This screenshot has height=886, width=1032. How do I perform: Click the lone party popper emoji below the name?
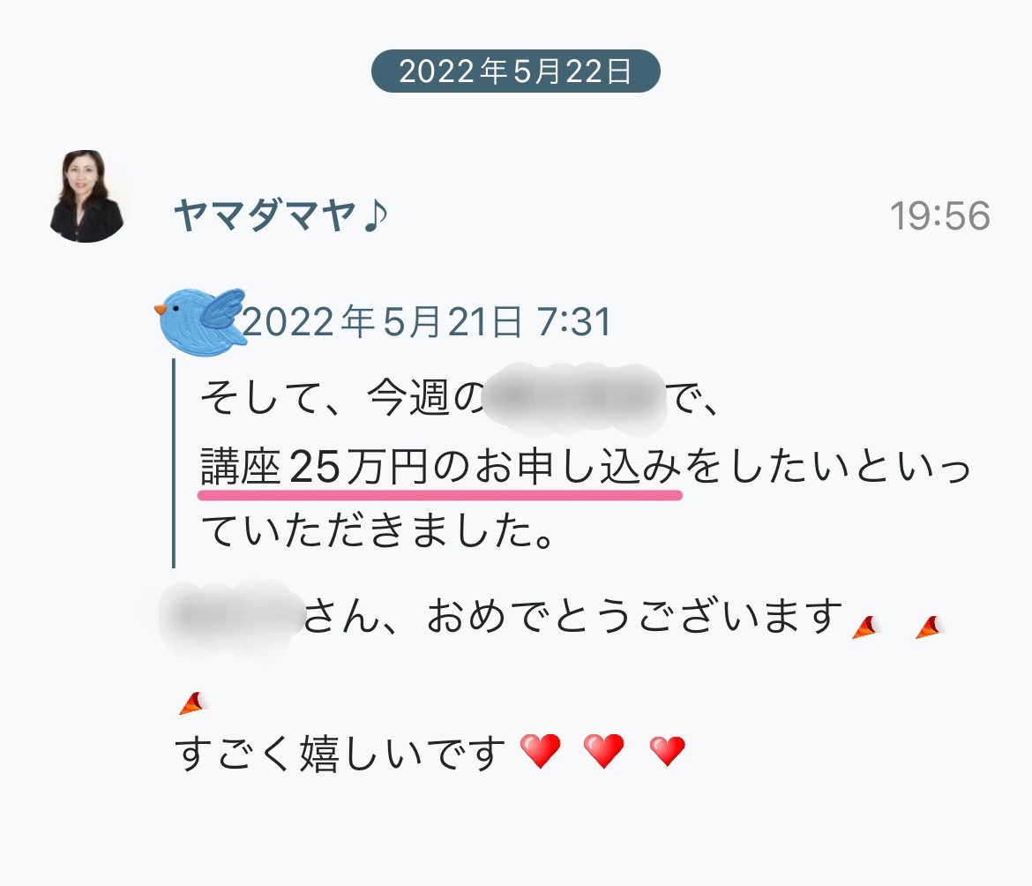(193, 703)
